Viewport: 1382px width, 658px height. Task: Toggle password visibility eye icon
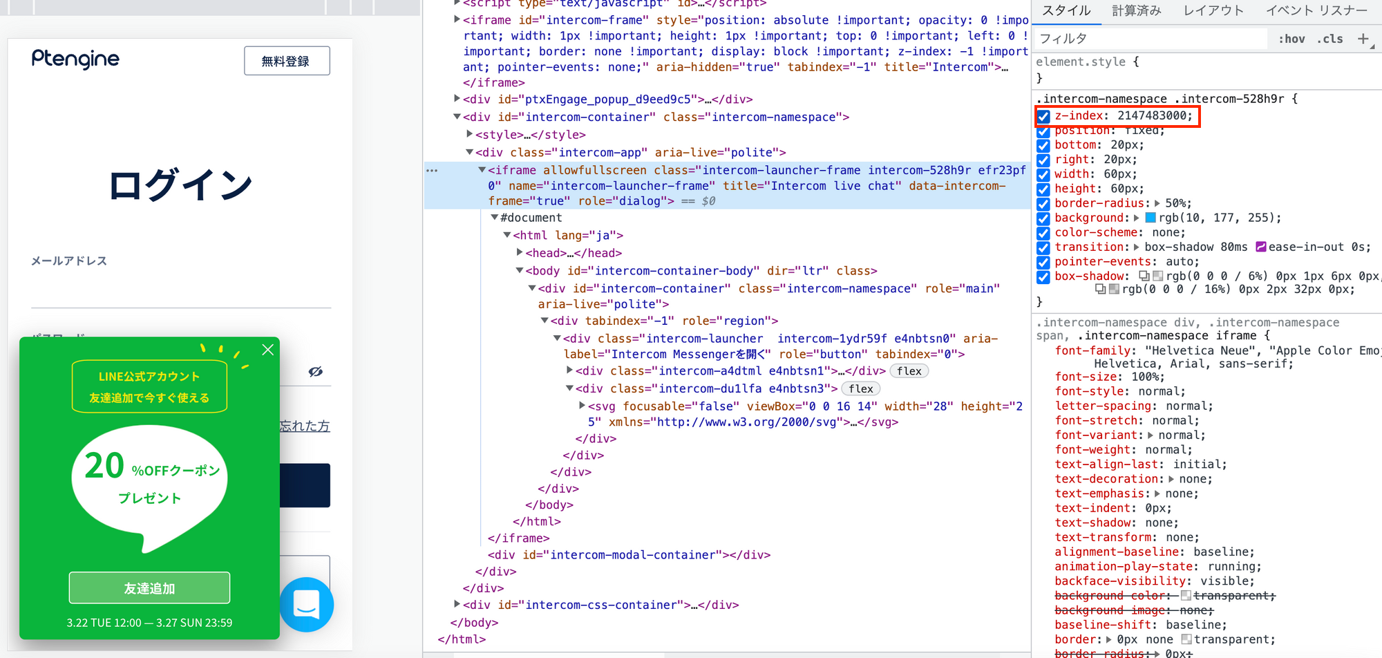coord(316,372)
